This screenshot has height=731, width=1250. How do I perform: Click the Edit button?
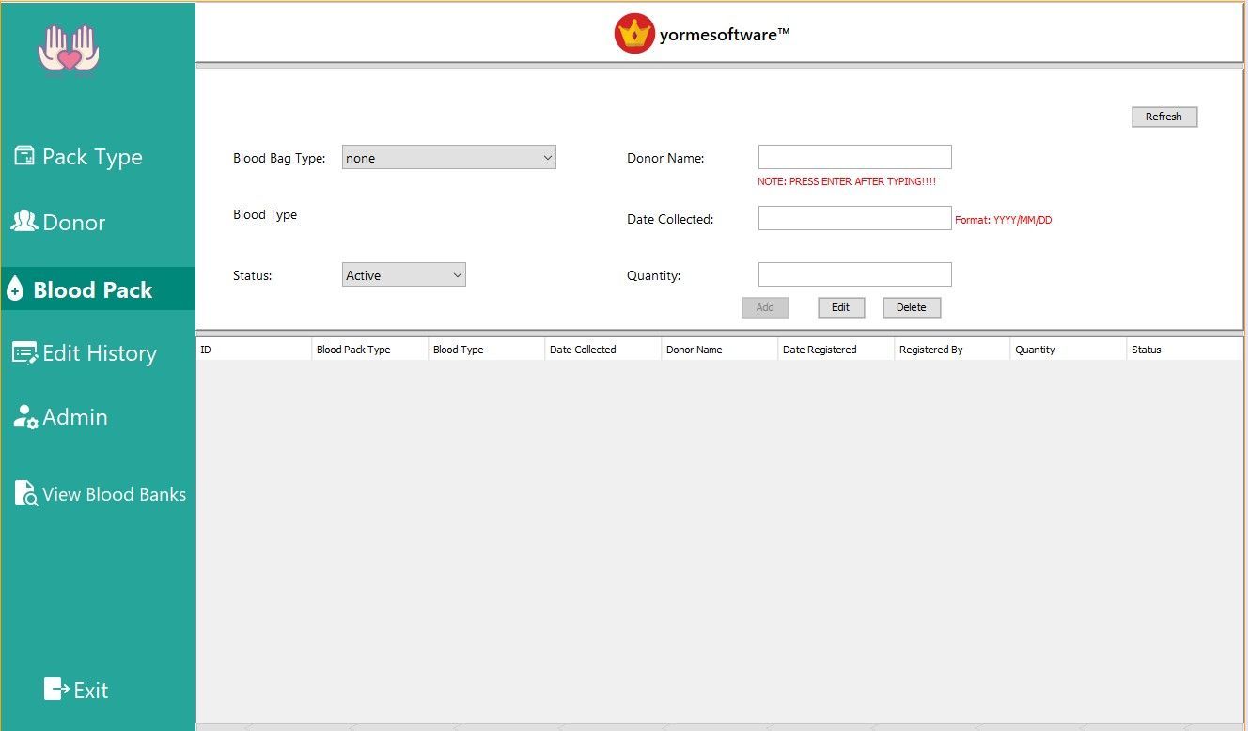[841, 307]
